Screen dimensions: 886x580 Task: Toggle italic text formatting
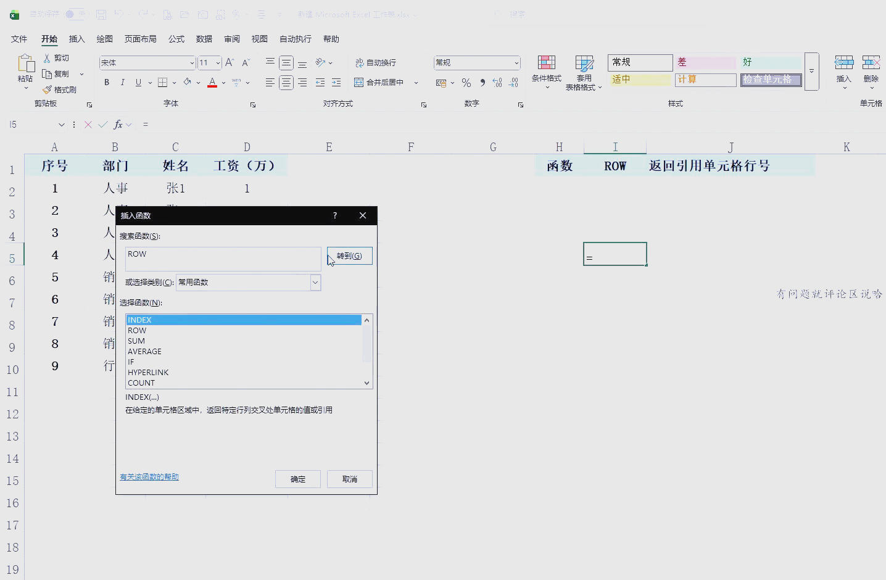pos(122,82)
